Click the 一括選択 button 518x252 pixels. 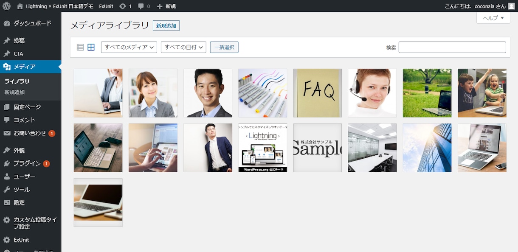pyautogui.click(x=224, y=47)
